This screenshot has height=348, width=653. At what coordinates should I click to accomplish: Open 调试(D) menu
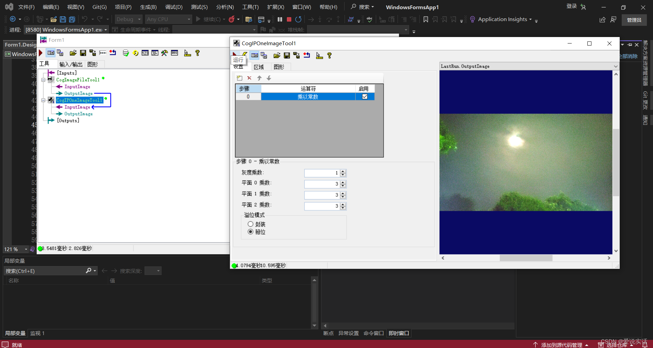[x=174, y=7]
